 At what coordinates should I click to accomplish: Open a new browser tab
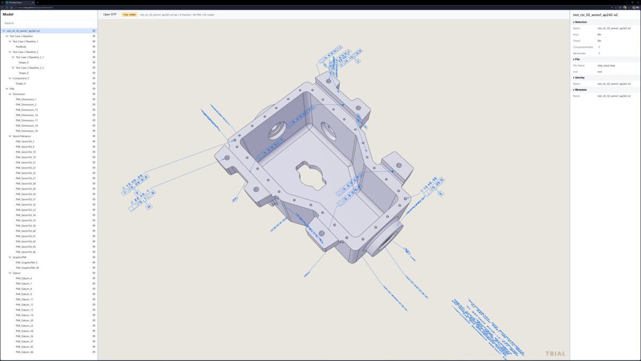pyautogui.click(x=37, y=3)
